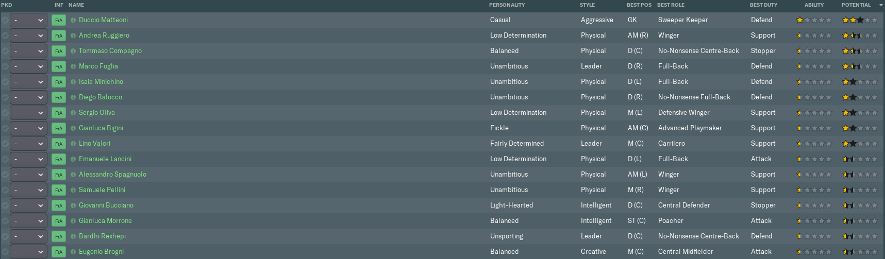Open the info icon for Gianluca Bigini
885x259 pixels.
(73, 128)
